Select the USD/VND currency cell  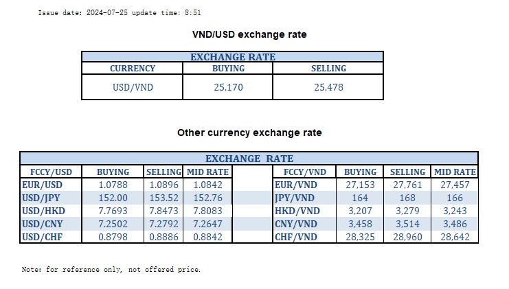[x=133, y=87]
